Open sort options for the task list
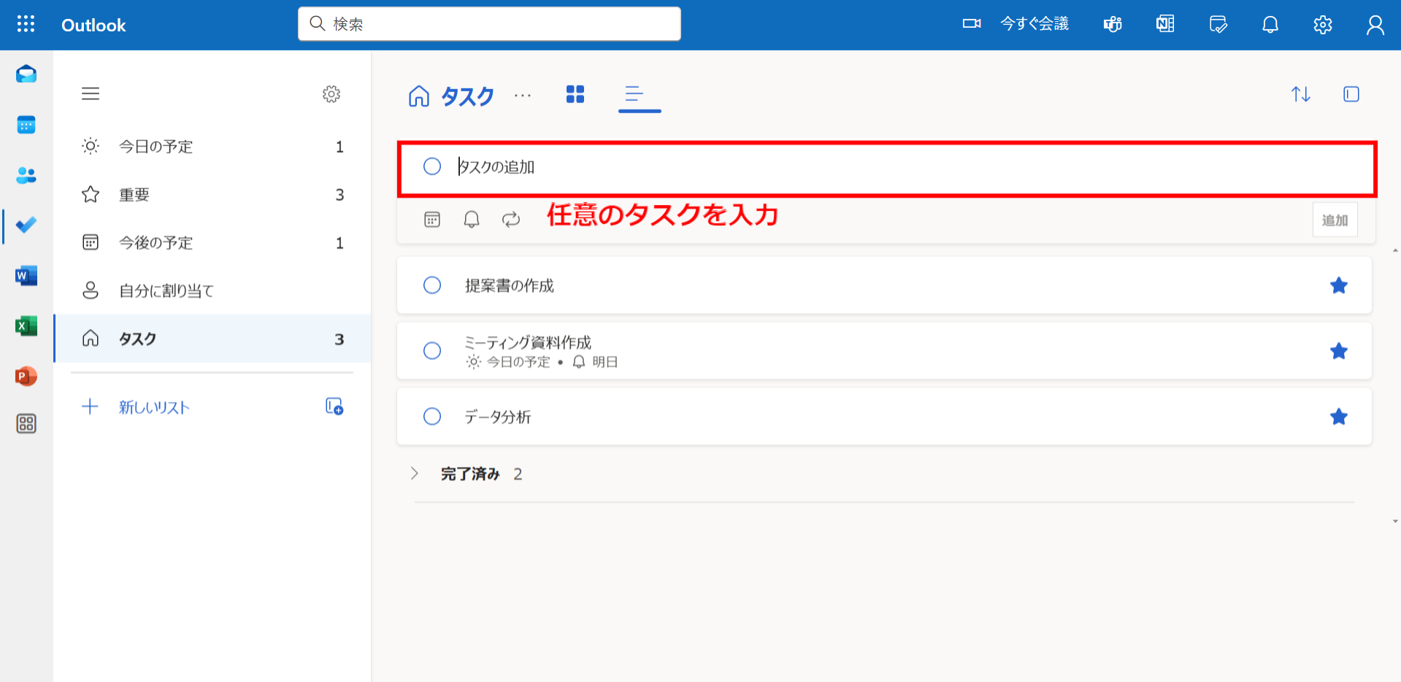 coord(1300,94)
